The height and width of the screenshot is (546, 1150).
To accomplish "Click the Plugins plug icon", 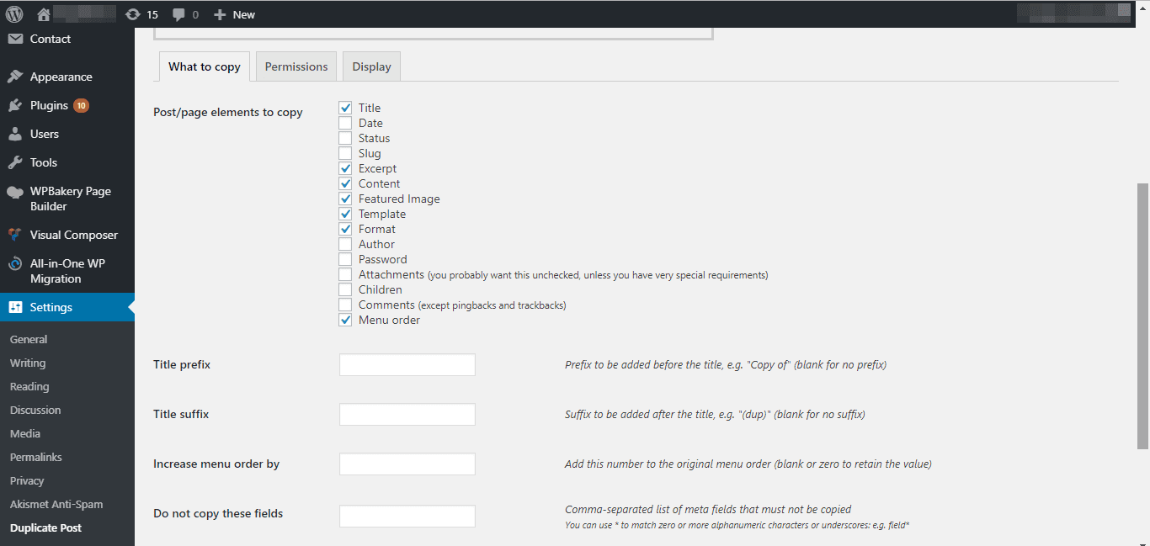I will click(x=15, y=105).
